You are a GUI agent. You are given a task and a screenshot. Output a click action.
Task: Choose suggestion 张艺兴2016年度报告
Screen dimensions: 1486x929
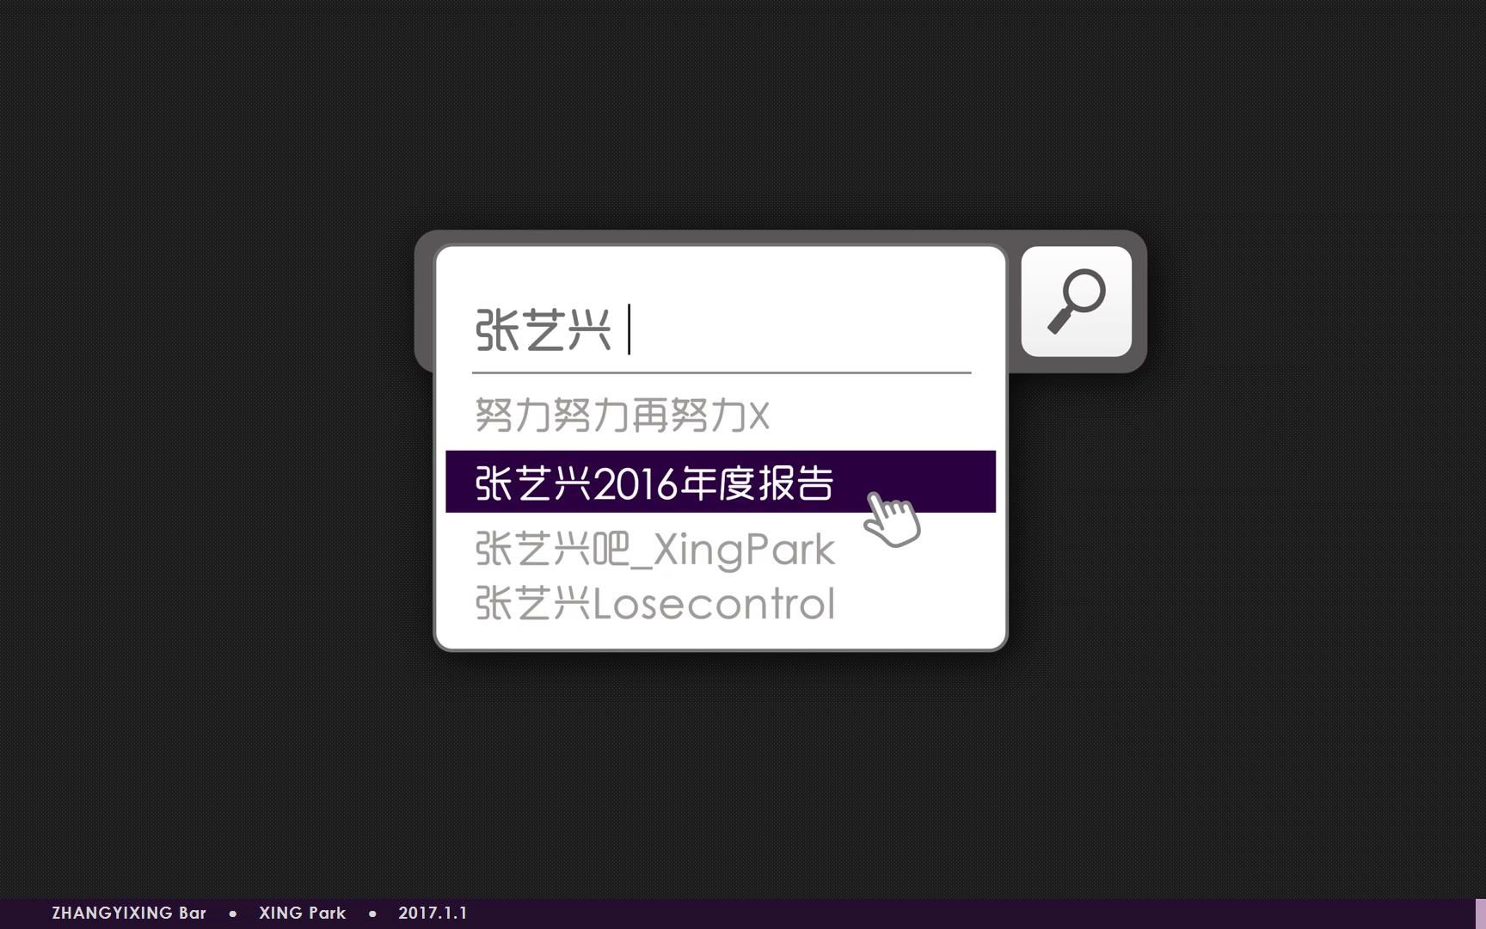[x=721, y=482]
